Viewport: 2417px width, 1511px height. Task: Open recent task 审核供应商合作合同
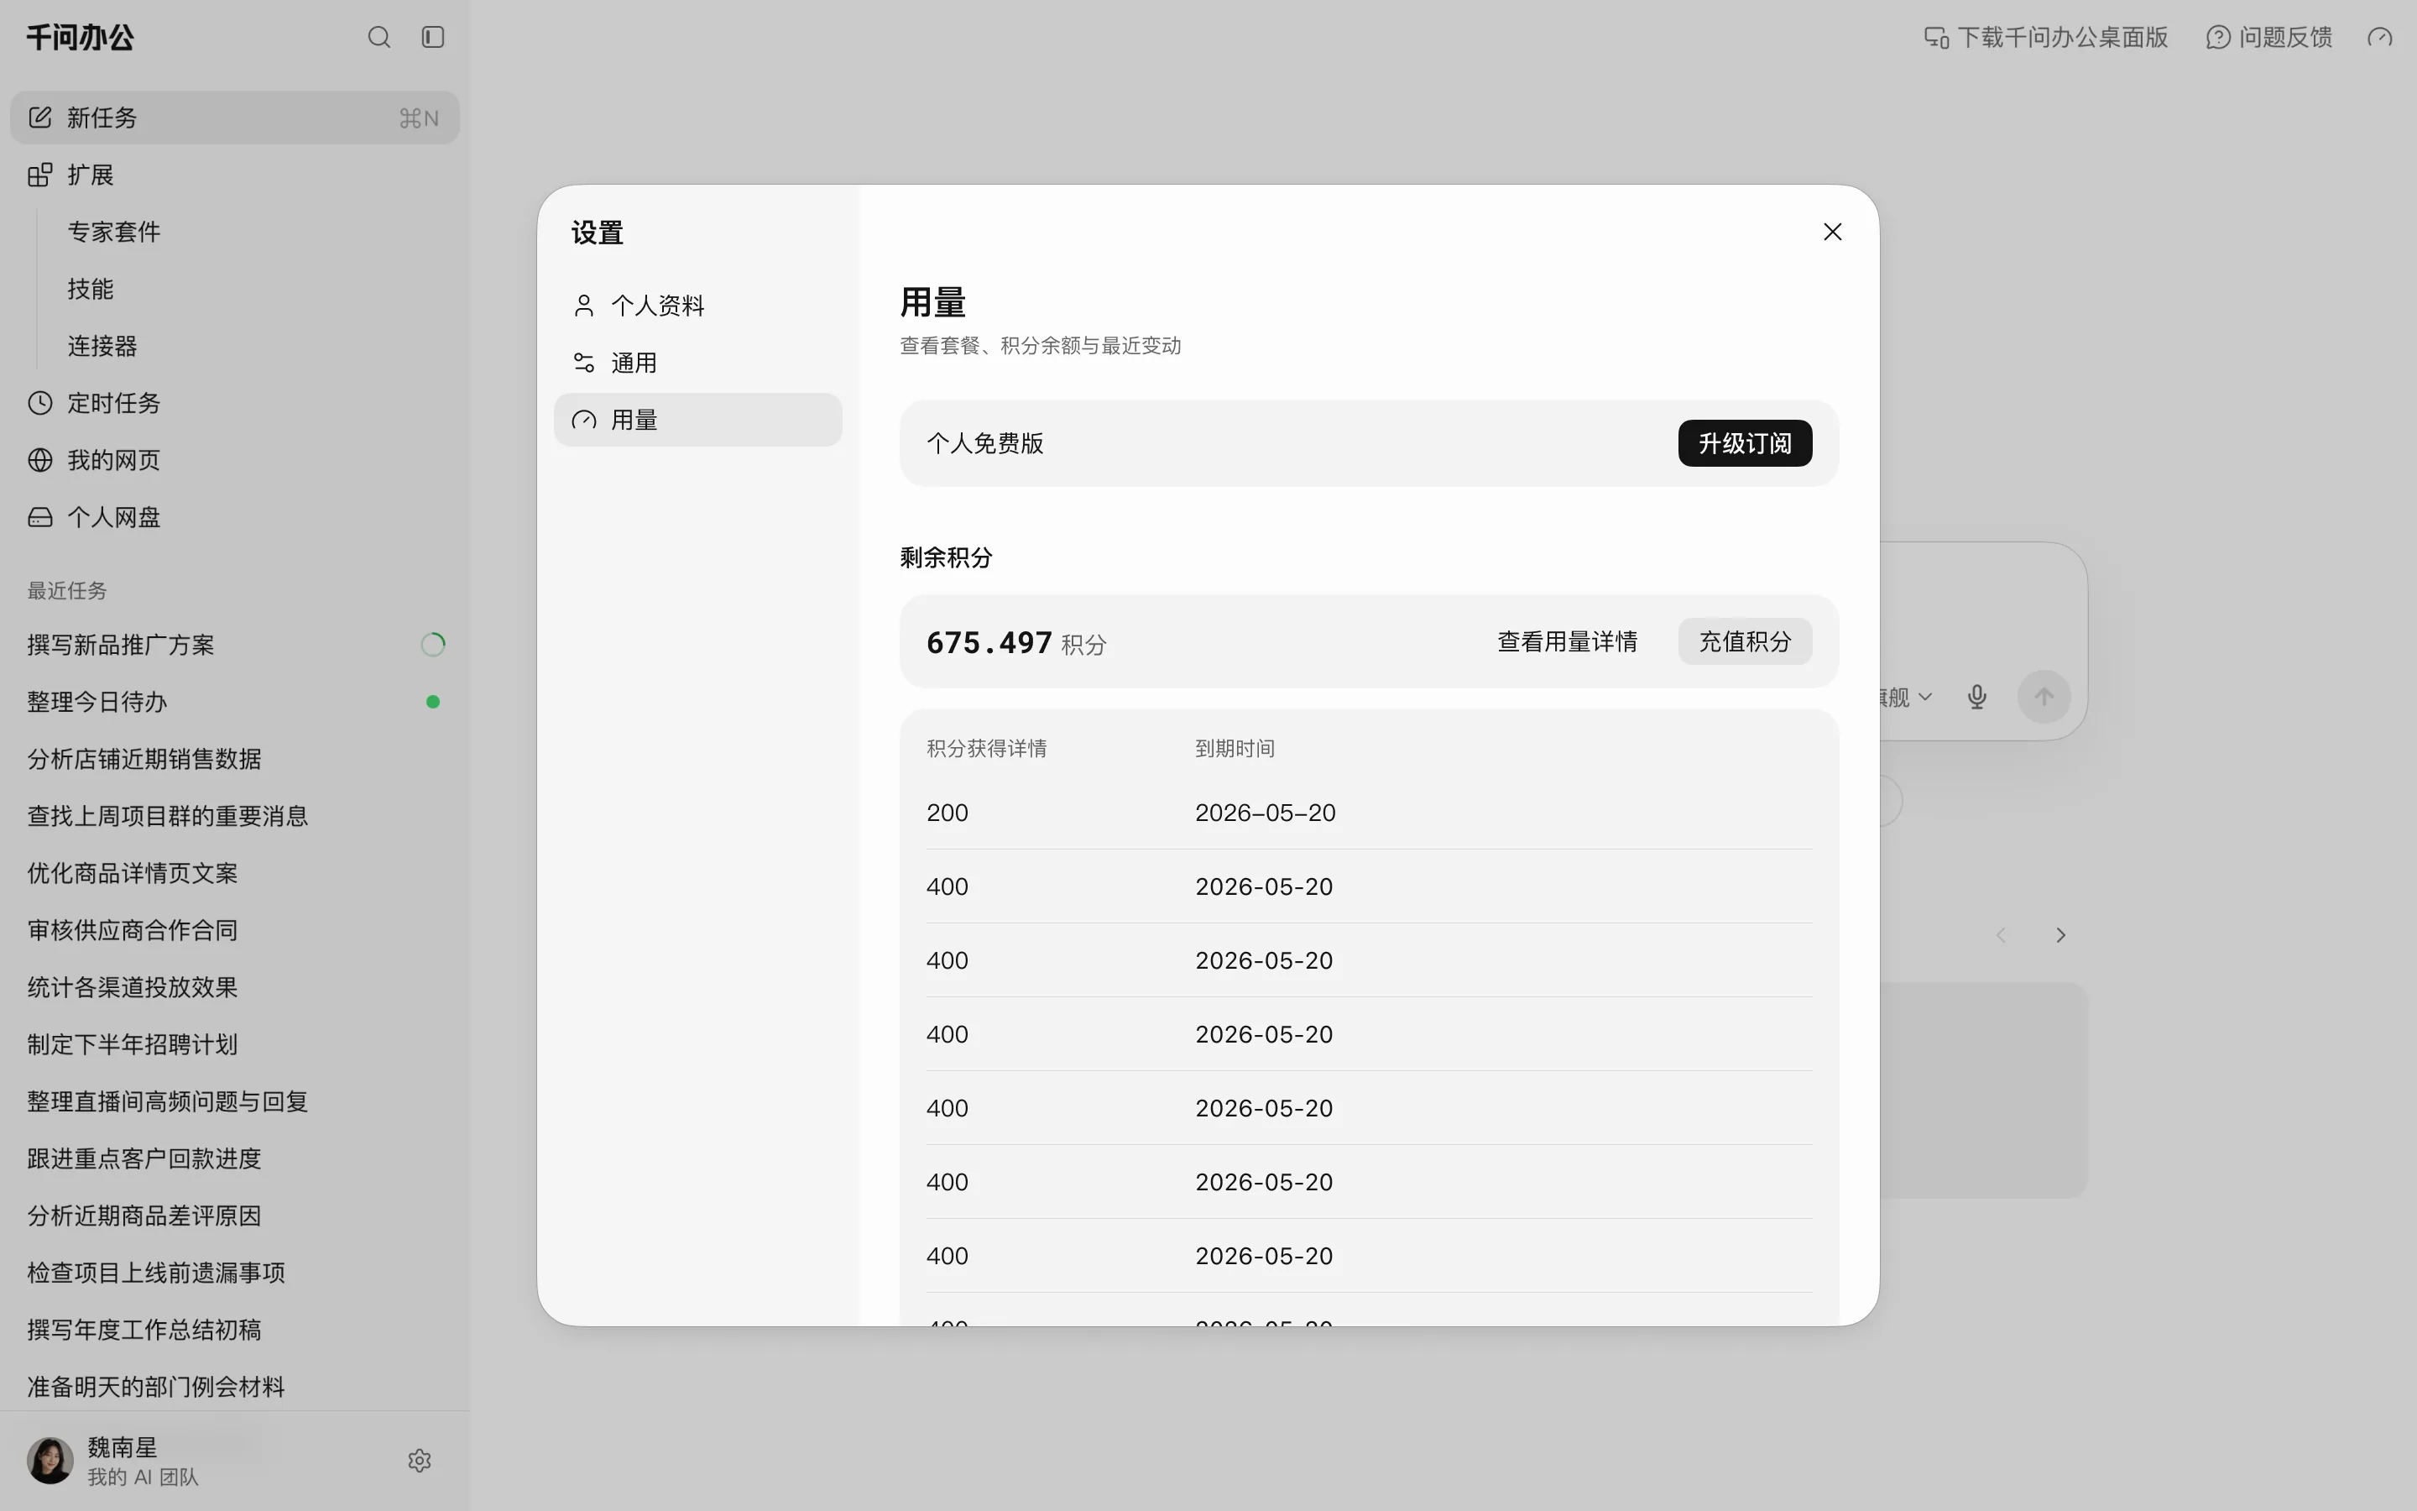pos(132,929)
